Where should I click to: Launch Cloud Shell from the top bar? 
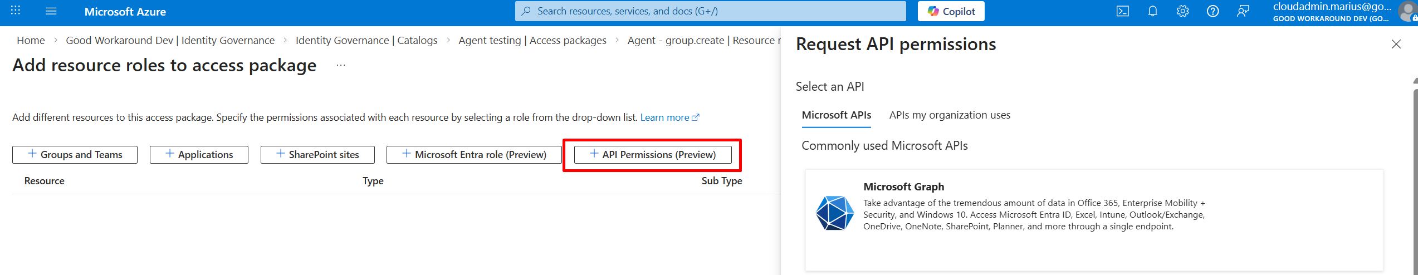tap(1122, 11)
